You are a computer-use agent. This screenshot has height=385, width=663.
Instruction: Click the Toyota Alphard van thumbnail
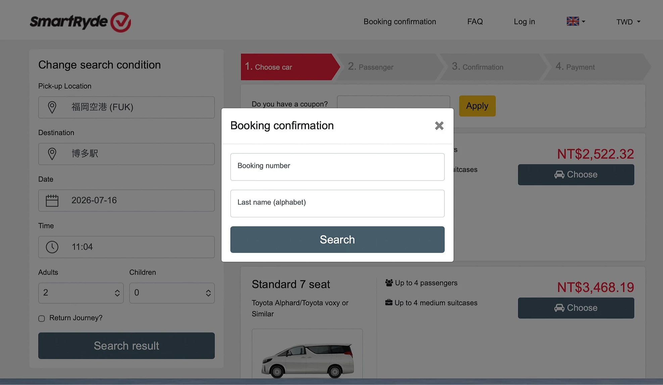(x=307, y=355)
